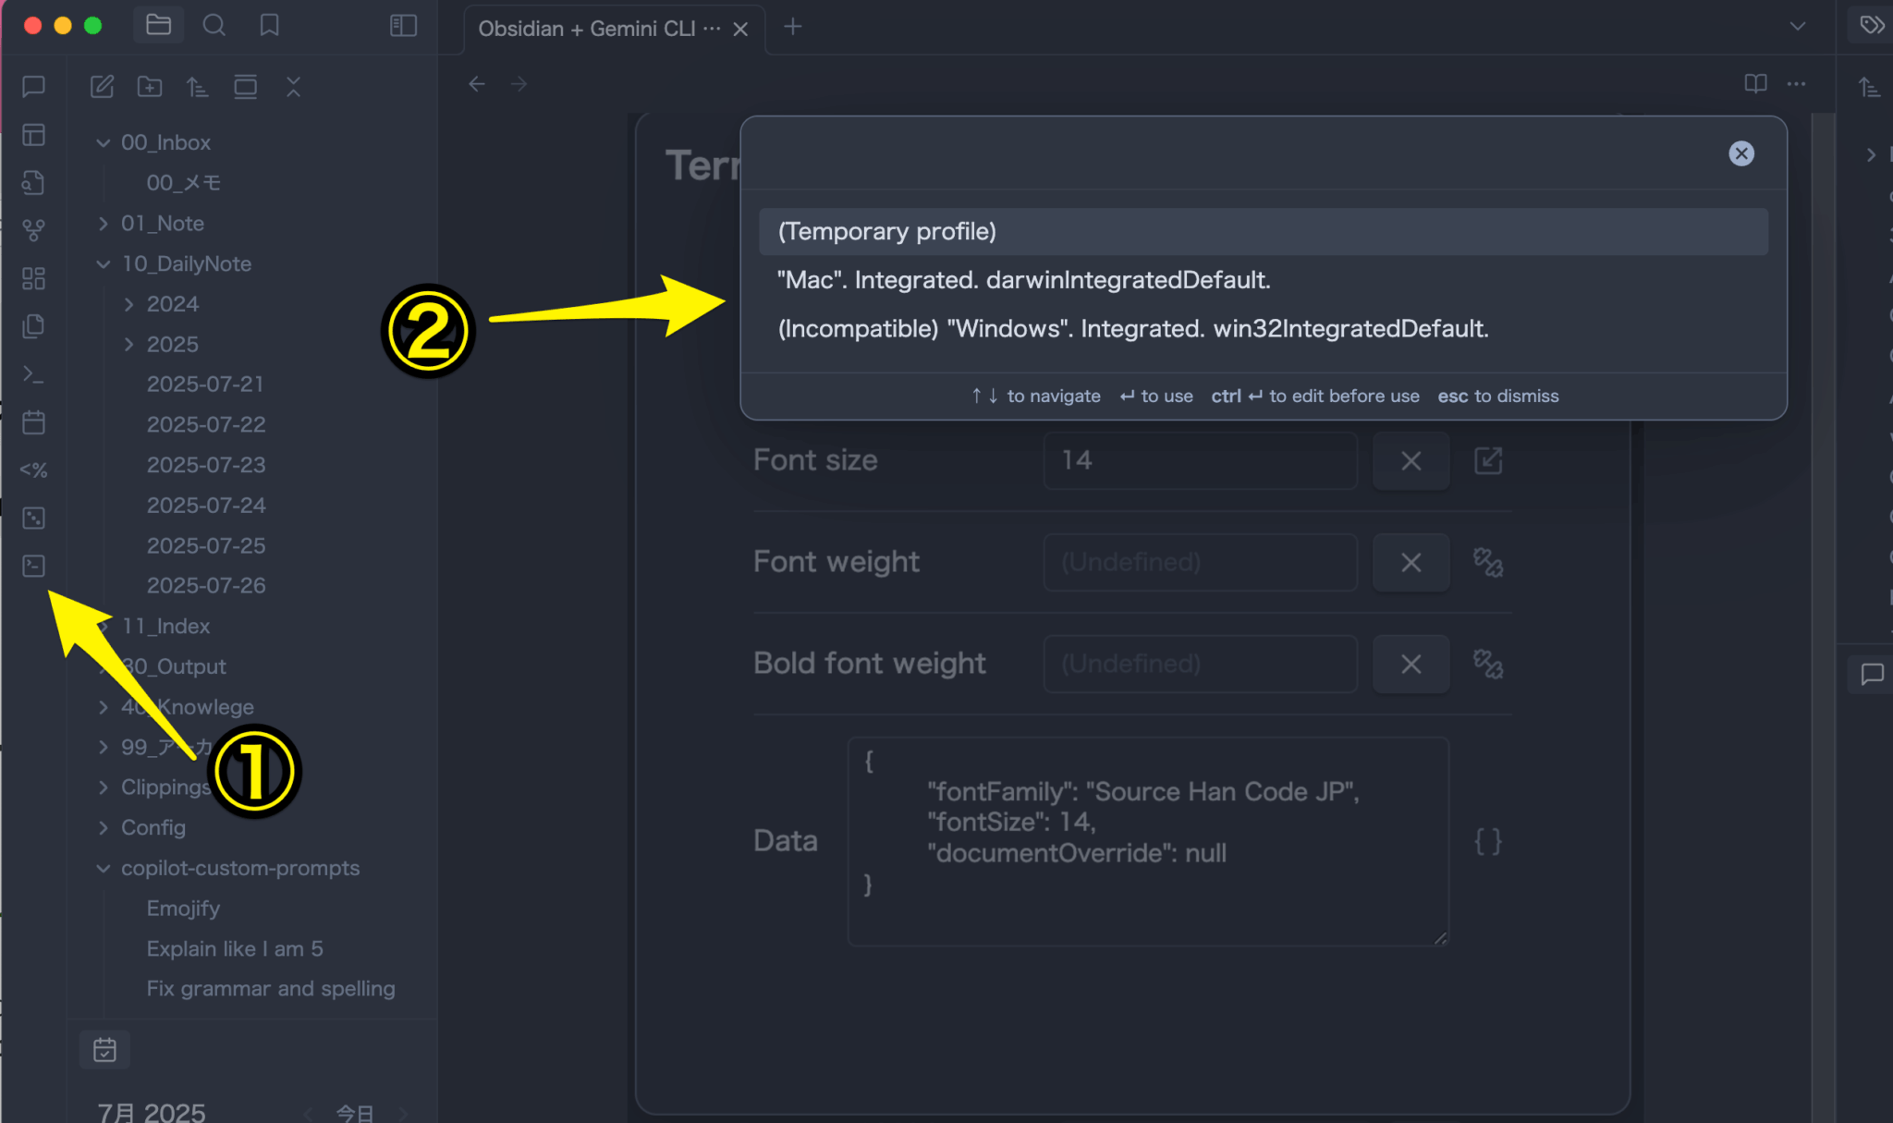Click the search magnifier icon
This screenshot has width=1893, height=1123.
click(x=214, y=25)
